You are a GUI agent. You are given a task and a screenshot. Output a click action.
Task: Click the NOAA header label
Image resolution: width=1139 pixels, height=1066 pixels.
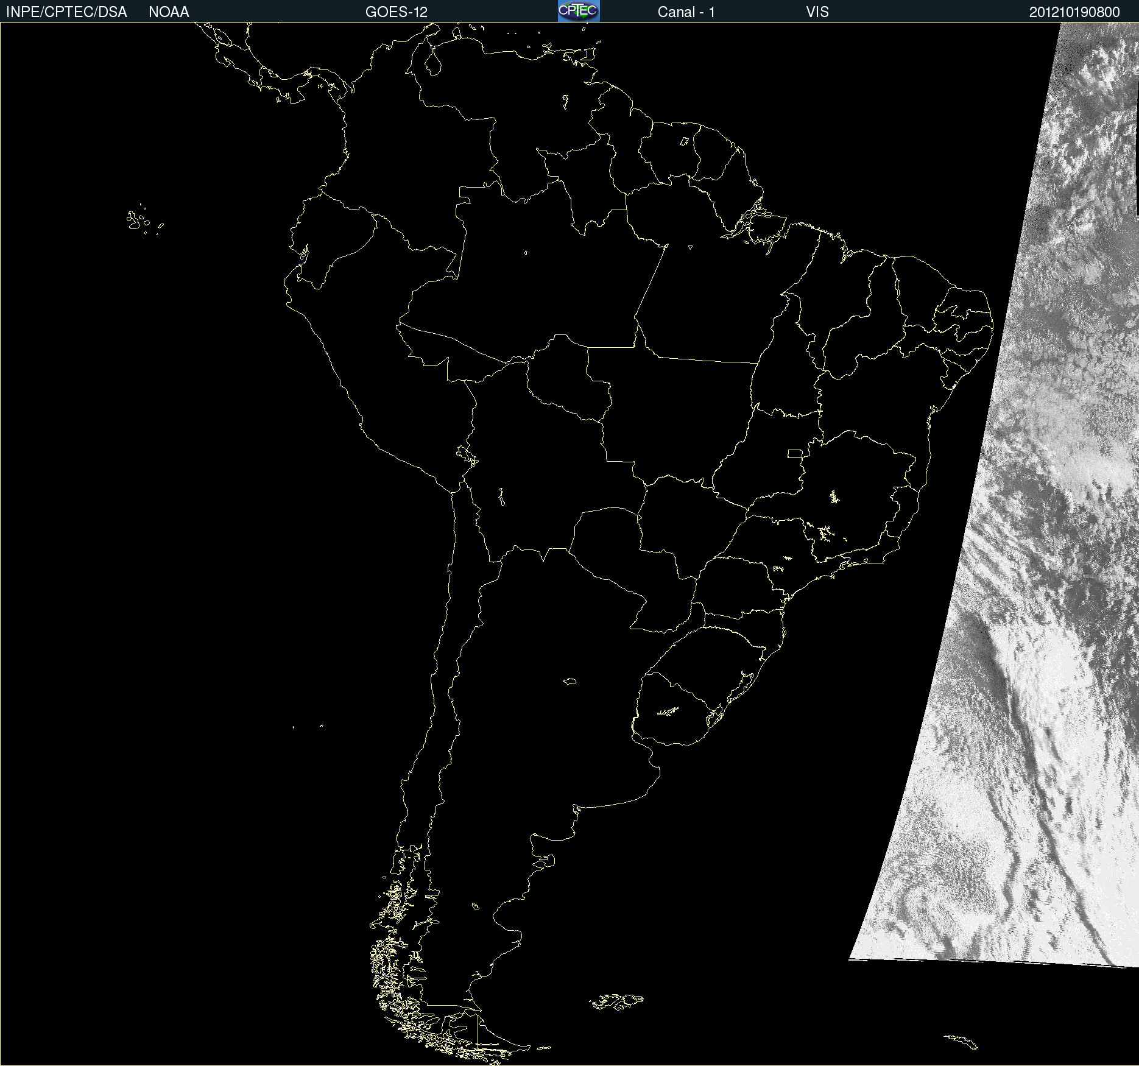(169, 12)
